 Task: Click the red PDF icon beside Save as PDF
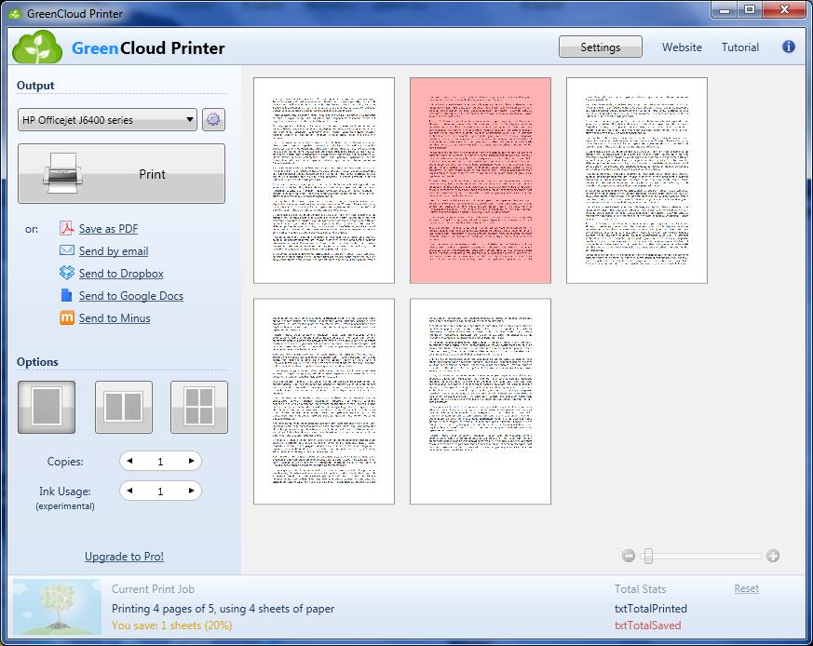(x=66, y=228)
